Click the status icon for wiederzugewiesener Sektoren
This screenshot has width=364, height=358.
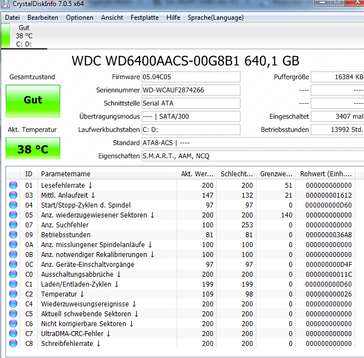click(13, 215)
